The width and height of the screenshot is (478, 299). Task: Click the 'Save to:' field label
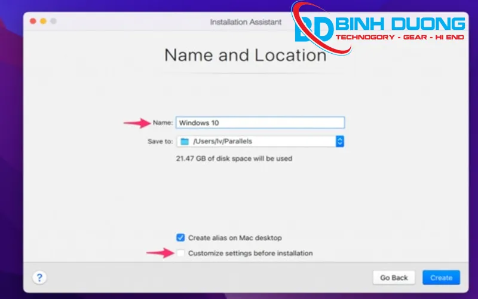click(x=160, y=141)
